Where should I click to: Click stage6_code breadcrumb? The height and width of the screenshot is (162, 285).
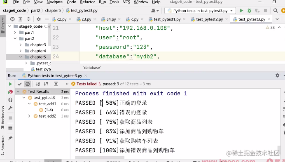[14, 11]
